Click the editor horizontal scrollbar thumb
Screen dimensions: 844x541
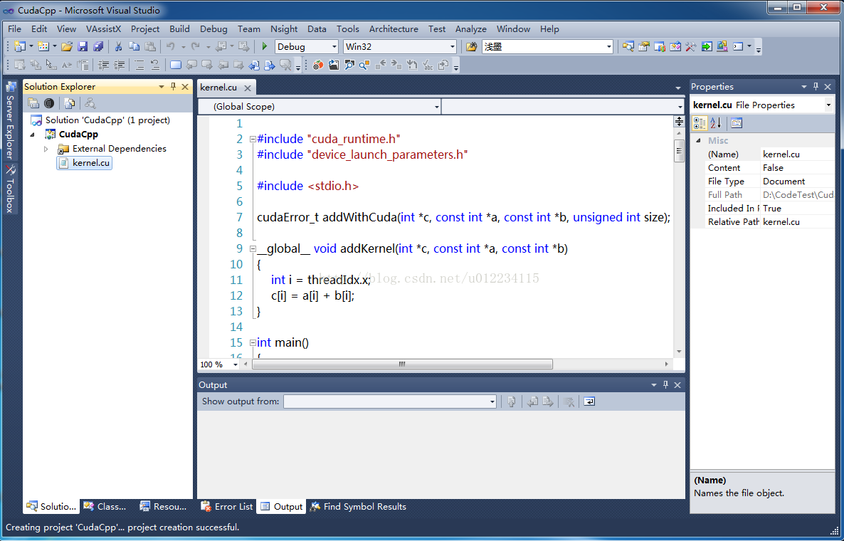(402, 364)
